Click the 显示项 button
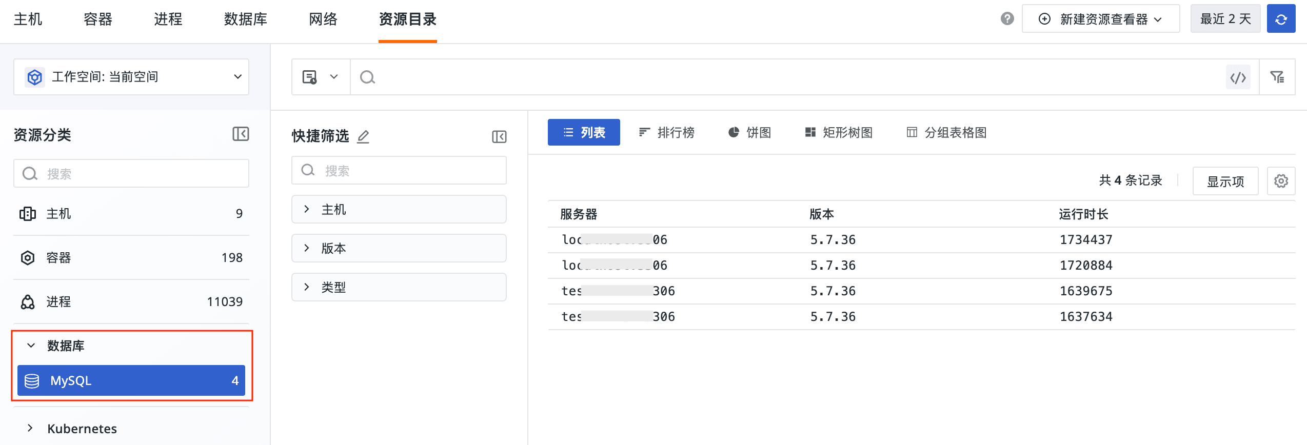This screenshot has width=1307, height=445. pyautogui.click(x=1225, y=181)
